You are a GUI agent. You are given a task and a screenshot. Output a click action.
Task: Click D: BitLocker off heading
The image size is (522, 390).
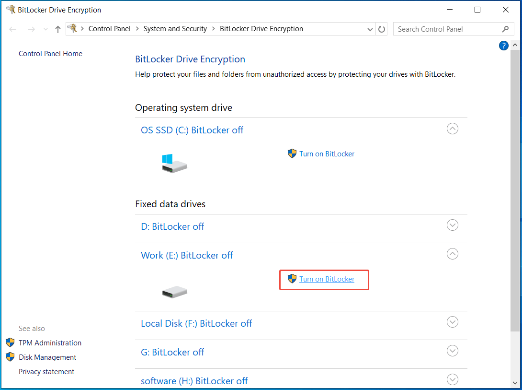[x=172, y=227]
